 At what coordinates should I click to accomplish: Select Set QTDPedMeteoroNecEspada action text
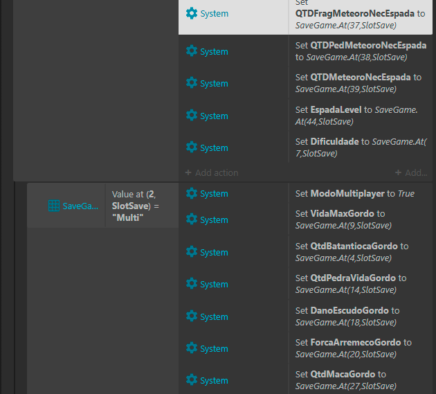(361, 51)
